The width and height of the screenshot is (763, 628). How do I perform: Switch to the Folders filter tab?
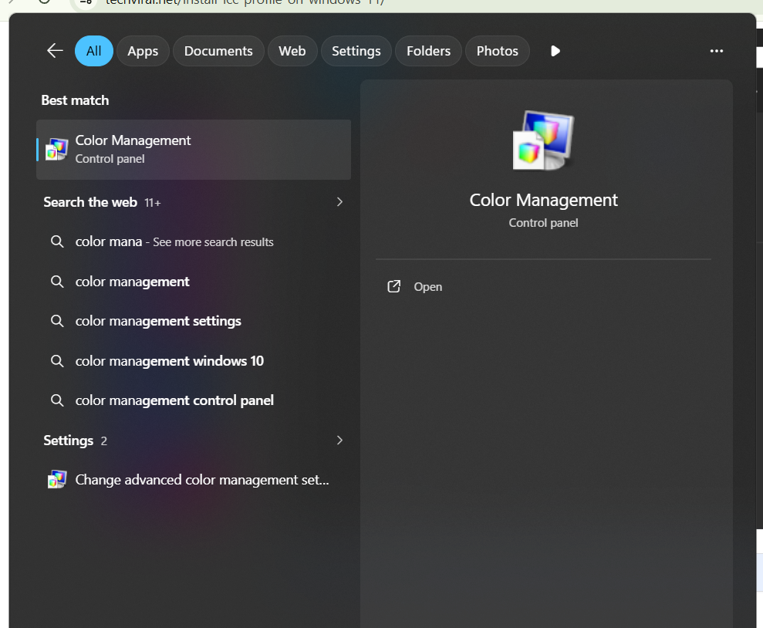click(428, 51)
